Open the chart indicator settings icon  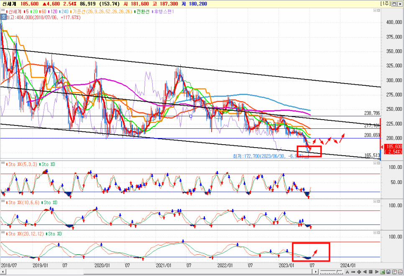pyautogui.click(x=394, y=272)
